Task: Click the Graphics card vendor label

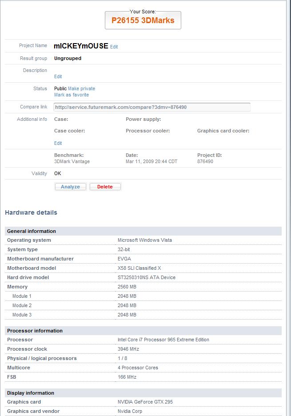Action: pyautogui.click(x=33, y=411)
